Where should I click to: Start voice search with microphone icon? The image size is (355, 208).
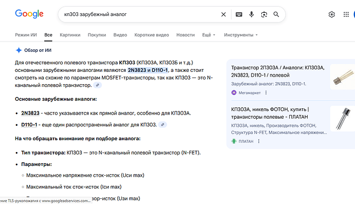point(252,14)
